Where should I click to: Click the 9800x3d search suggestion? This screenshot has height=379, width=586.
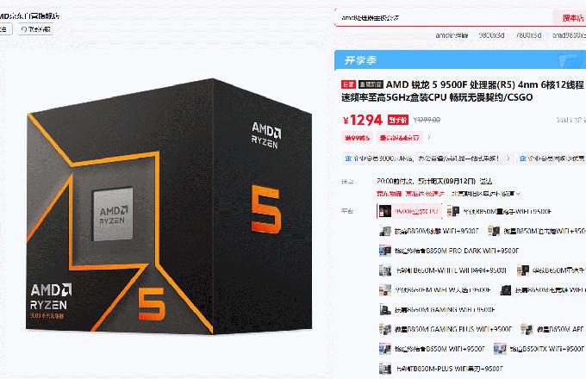(x=491, y=35)
